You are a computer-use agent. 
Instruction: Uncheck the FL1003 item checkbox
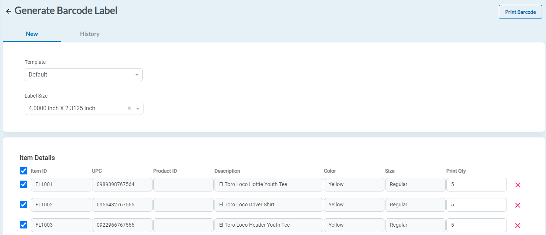(x=24, y=225)
